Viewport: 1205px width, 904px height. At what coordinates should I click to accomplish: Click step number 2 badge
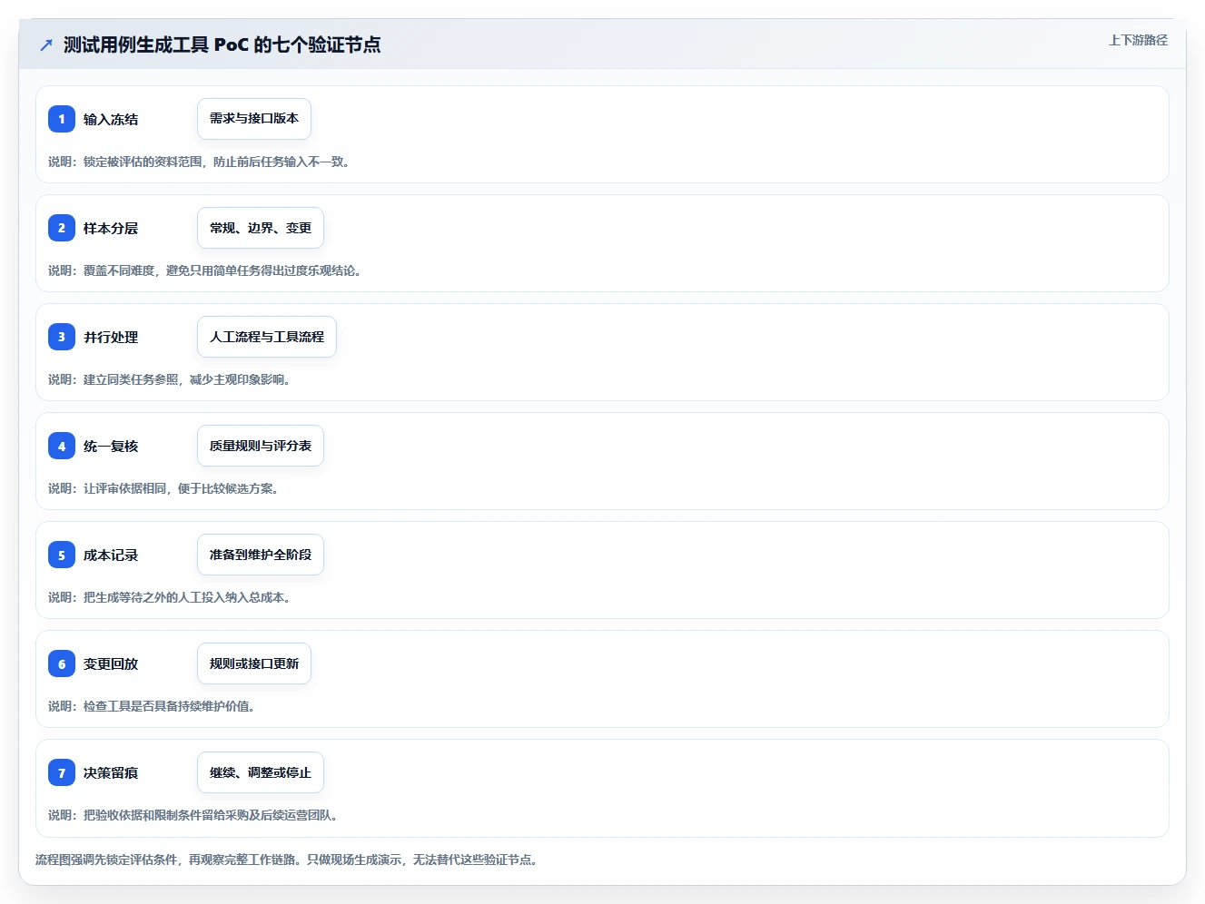pyautogui.click(x=62, y=228)
